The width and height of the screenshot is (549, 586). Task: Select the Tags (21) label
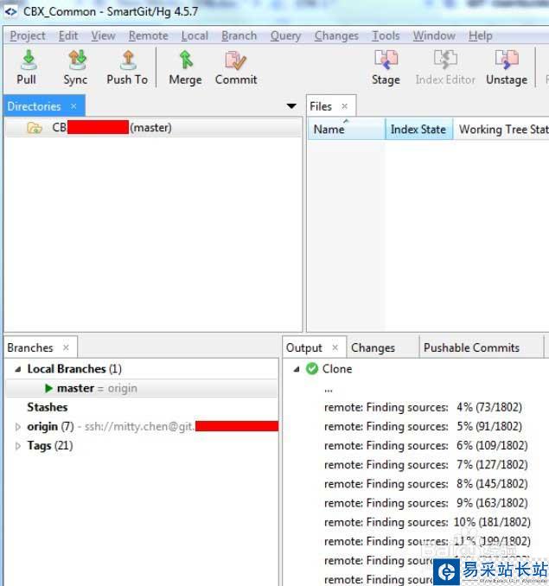[50, 446]
